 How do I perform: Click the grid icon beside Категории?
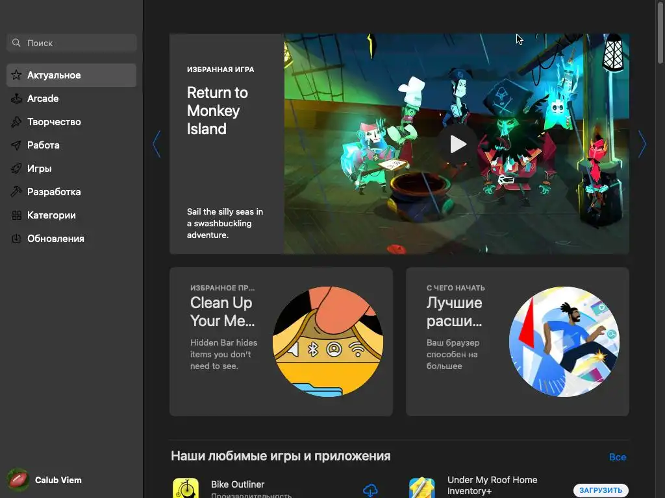pos(16,215)
